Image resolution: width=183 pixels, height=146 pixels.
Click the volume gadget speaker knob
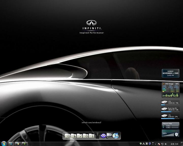[177, 135]
